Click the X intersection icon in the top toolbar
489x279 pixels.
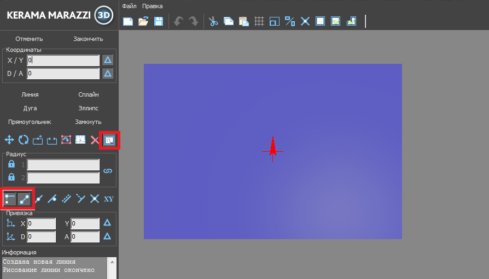click(305, 21)
